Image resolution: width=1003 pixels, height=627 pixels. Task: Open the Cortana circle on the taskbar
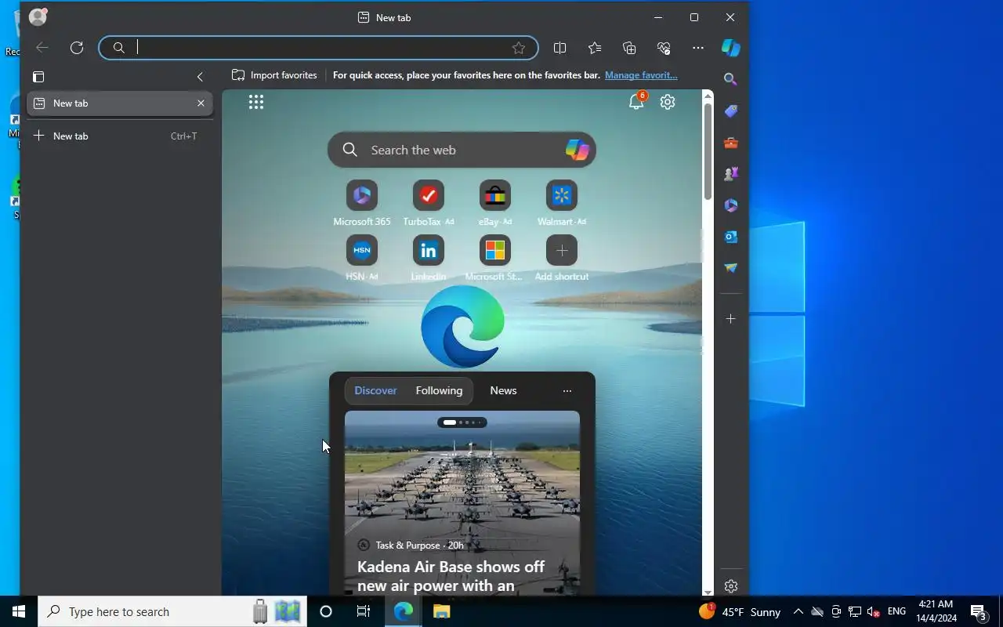326,611
